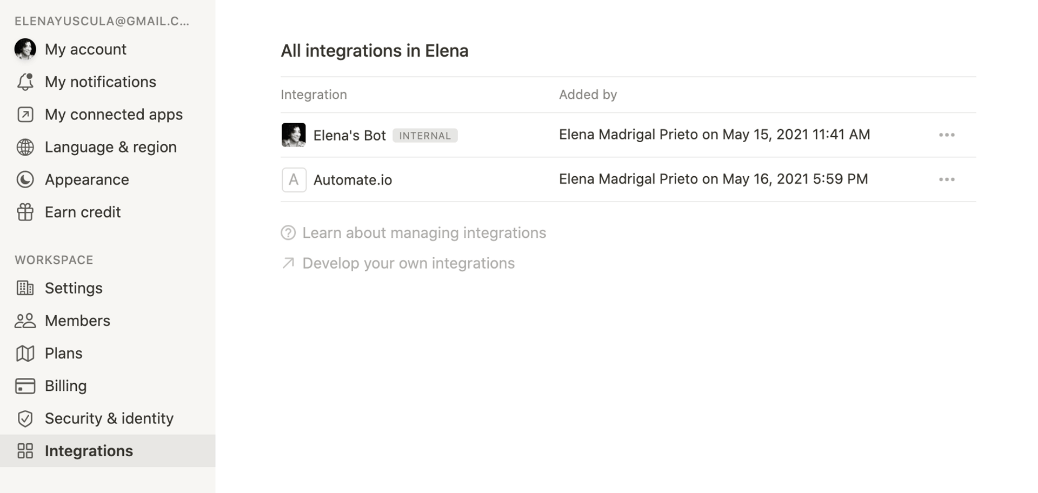Screen dimensions: 1038x493
Task: Open Learn about managing integrations link
Action: [x=424, y=233]
